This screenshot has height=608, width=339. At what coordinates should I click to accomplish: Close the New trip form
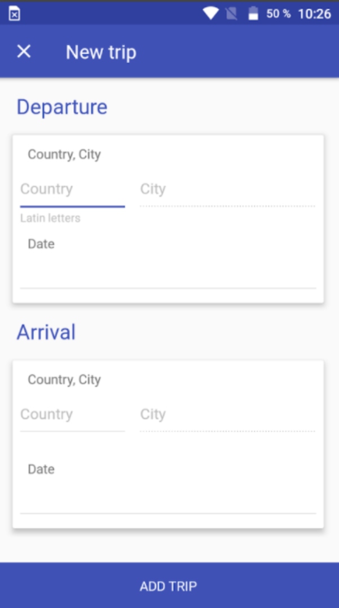point(24,52)
